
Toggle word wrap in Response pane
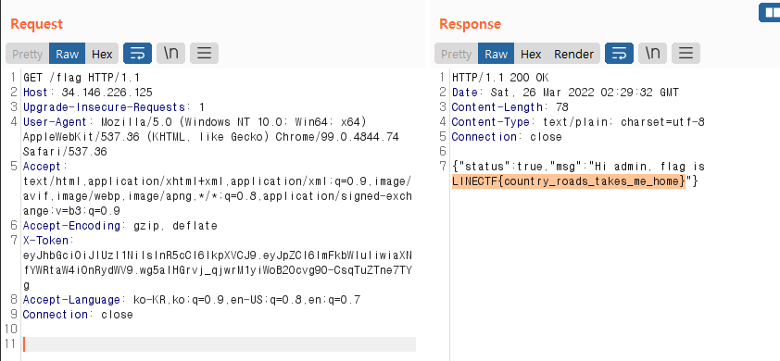tap(619, 53)
